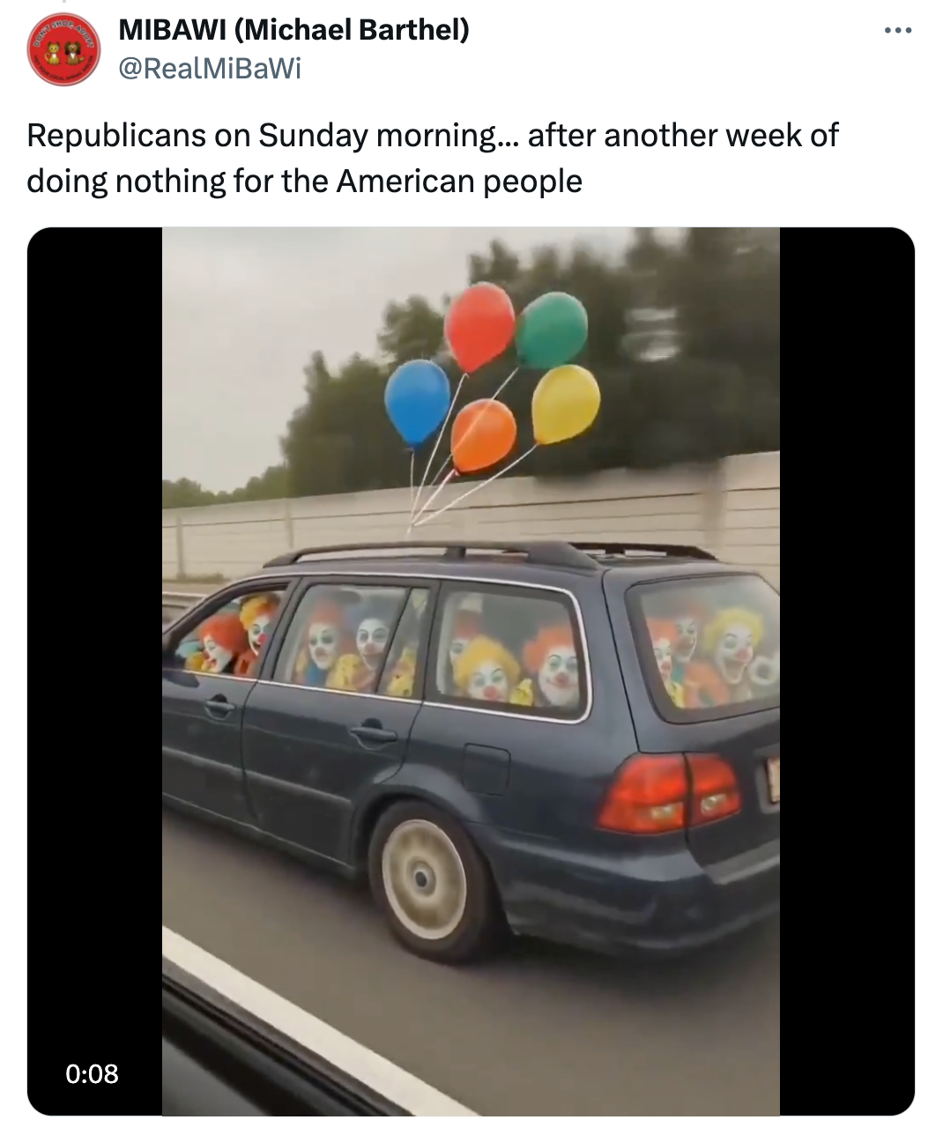
Task: Click the 0:08 video duration badge
Action: 92,1073
